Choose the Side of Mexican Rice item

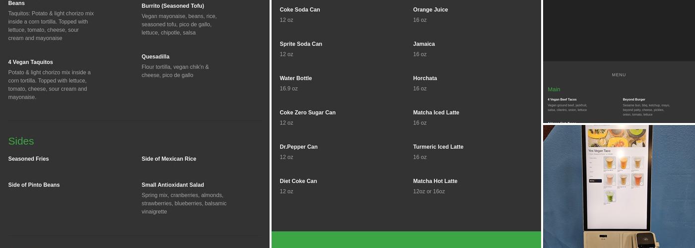pos(169,159)
